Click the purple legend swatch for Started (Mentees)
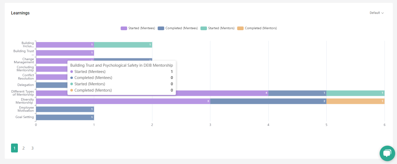The width and height of the screenshot is (397, 164). pyautogui.click(x=123, y=28)
